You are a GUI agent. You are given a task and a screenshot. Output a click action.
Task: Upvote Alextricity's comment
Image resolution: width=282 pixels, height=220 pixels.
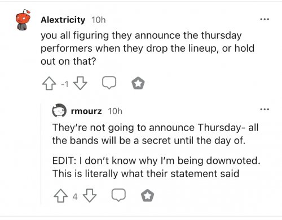tap(49, 83)
